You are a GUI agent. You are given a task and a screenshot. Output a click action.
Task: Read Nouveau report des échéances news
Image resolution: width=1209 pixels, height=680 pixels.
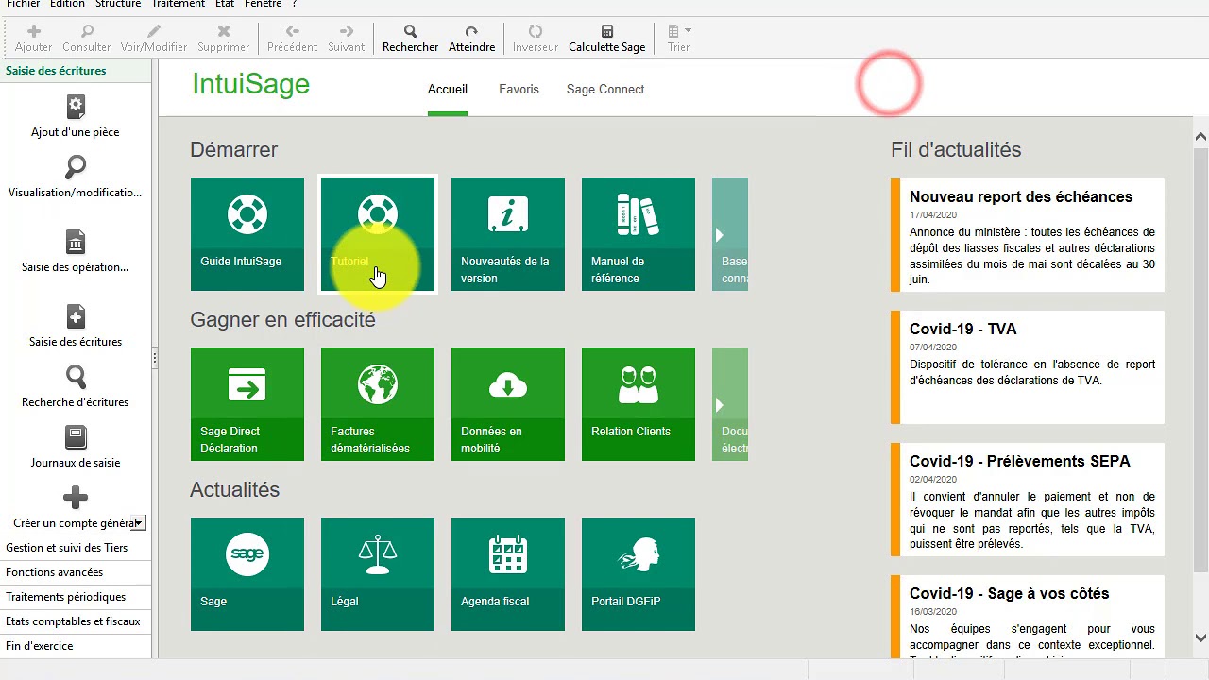click(x=1028, y=235)
